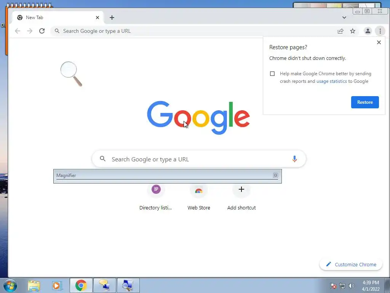Click the taskbar clock showing 4:39 PM

coord(371,286)
